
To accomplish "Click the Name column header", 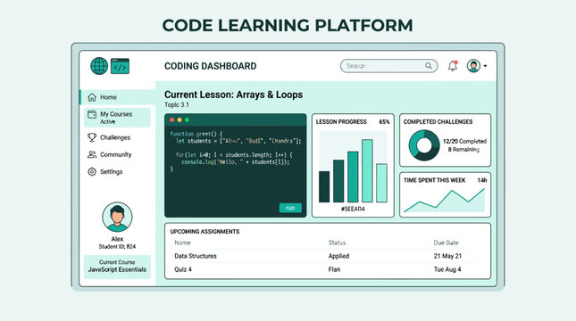I will click(x=182, y=243).
